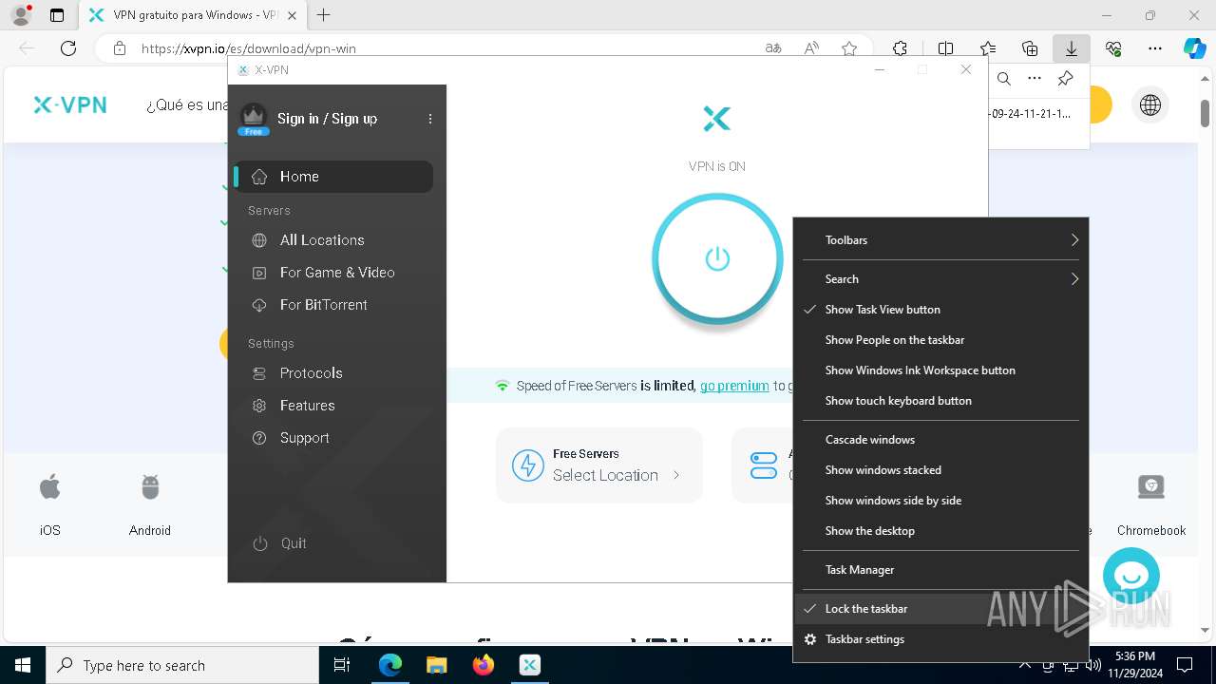
Task: Toggle Lock the taskbar option
Action: tap(940, 609)
